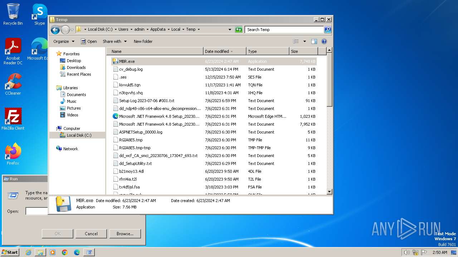
Task: Go back with Explorer Back arrow
Action: point(55,30)
